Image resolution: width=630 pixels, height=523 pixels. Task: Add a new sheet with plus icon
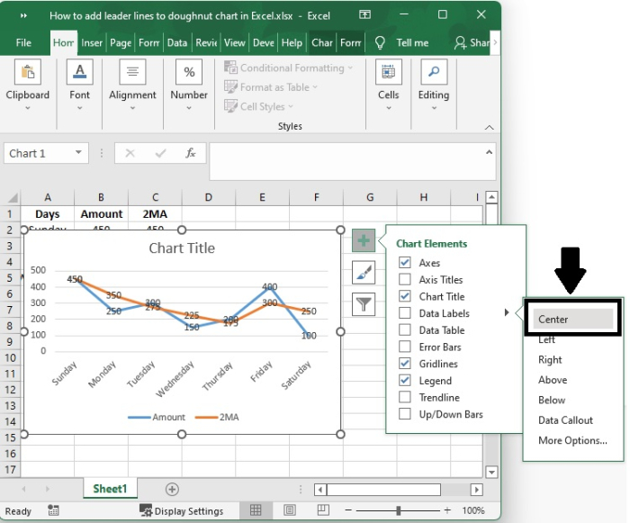click(x=172, y=489)
